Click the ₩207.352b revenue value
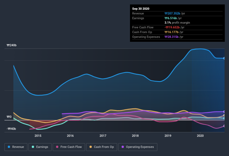 click(x=172, y=13)
